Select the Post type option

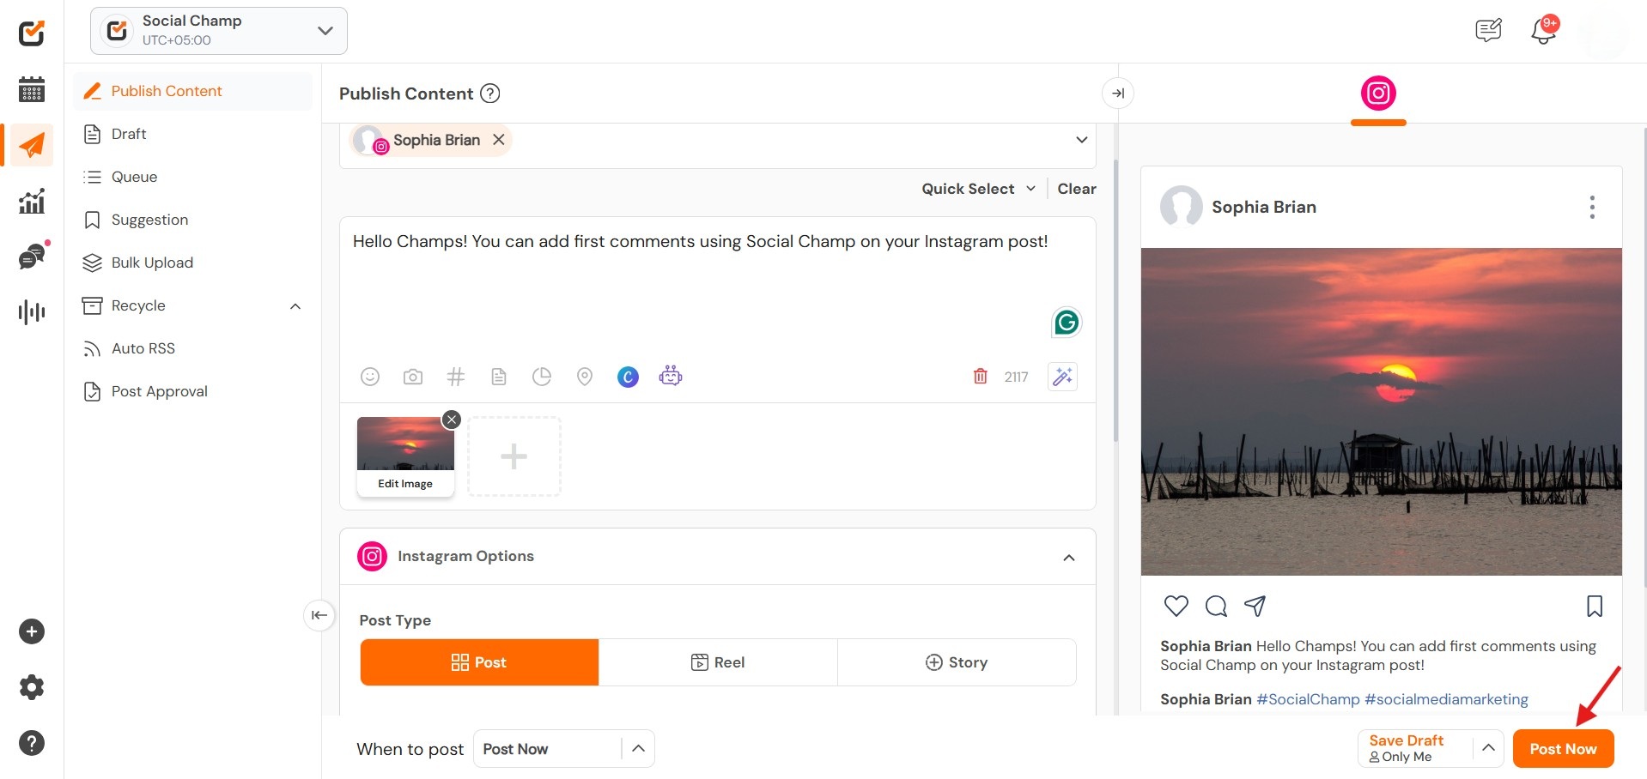pos(479,662)
